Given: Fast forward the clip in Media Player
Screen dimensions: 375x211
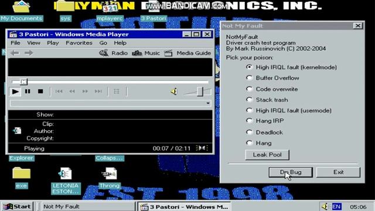Looking at the screenshot, I should pyautogui.click(x=85, y=91).
